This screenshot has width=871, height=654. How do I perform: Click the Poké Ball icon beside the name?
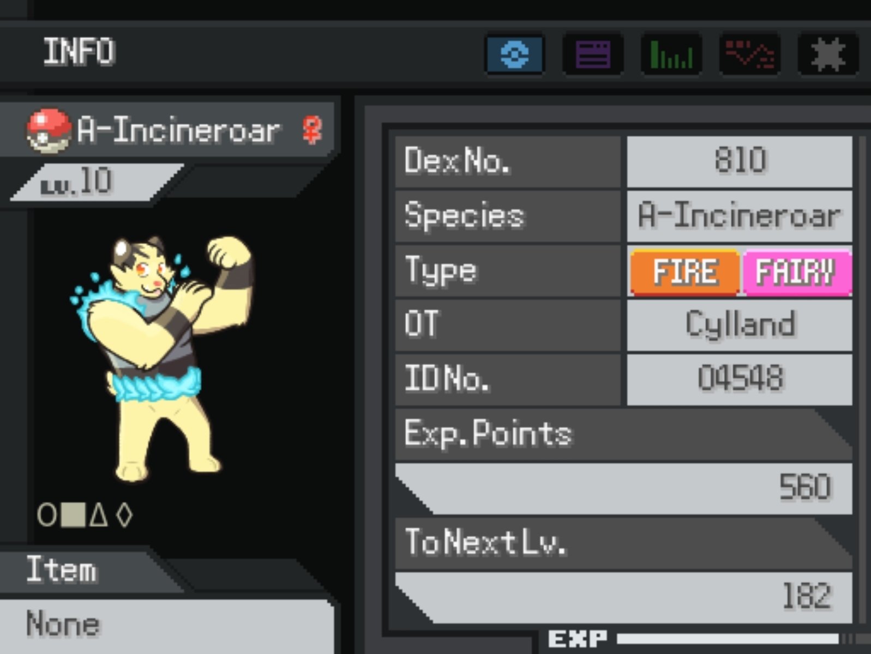49,131
